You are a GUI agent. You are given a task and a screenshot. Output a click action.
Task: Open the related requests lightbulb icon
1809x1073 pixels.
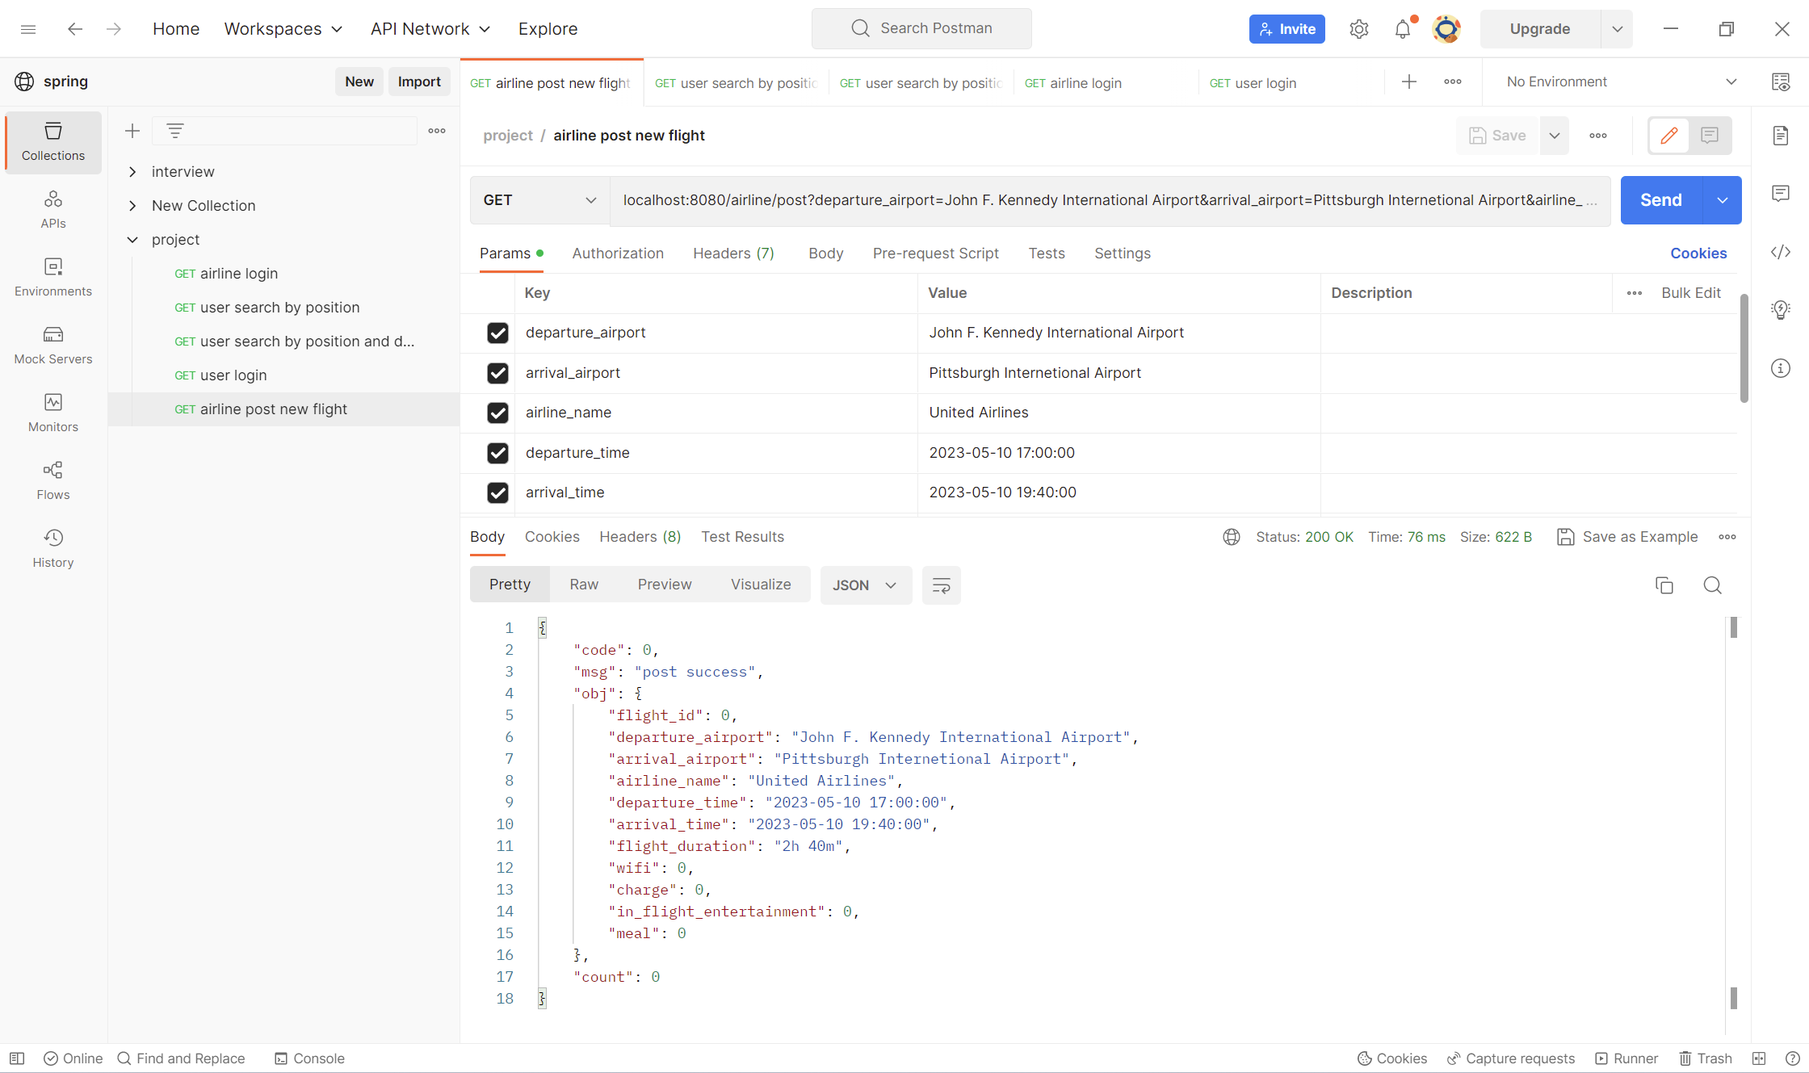coord(1781,310)
